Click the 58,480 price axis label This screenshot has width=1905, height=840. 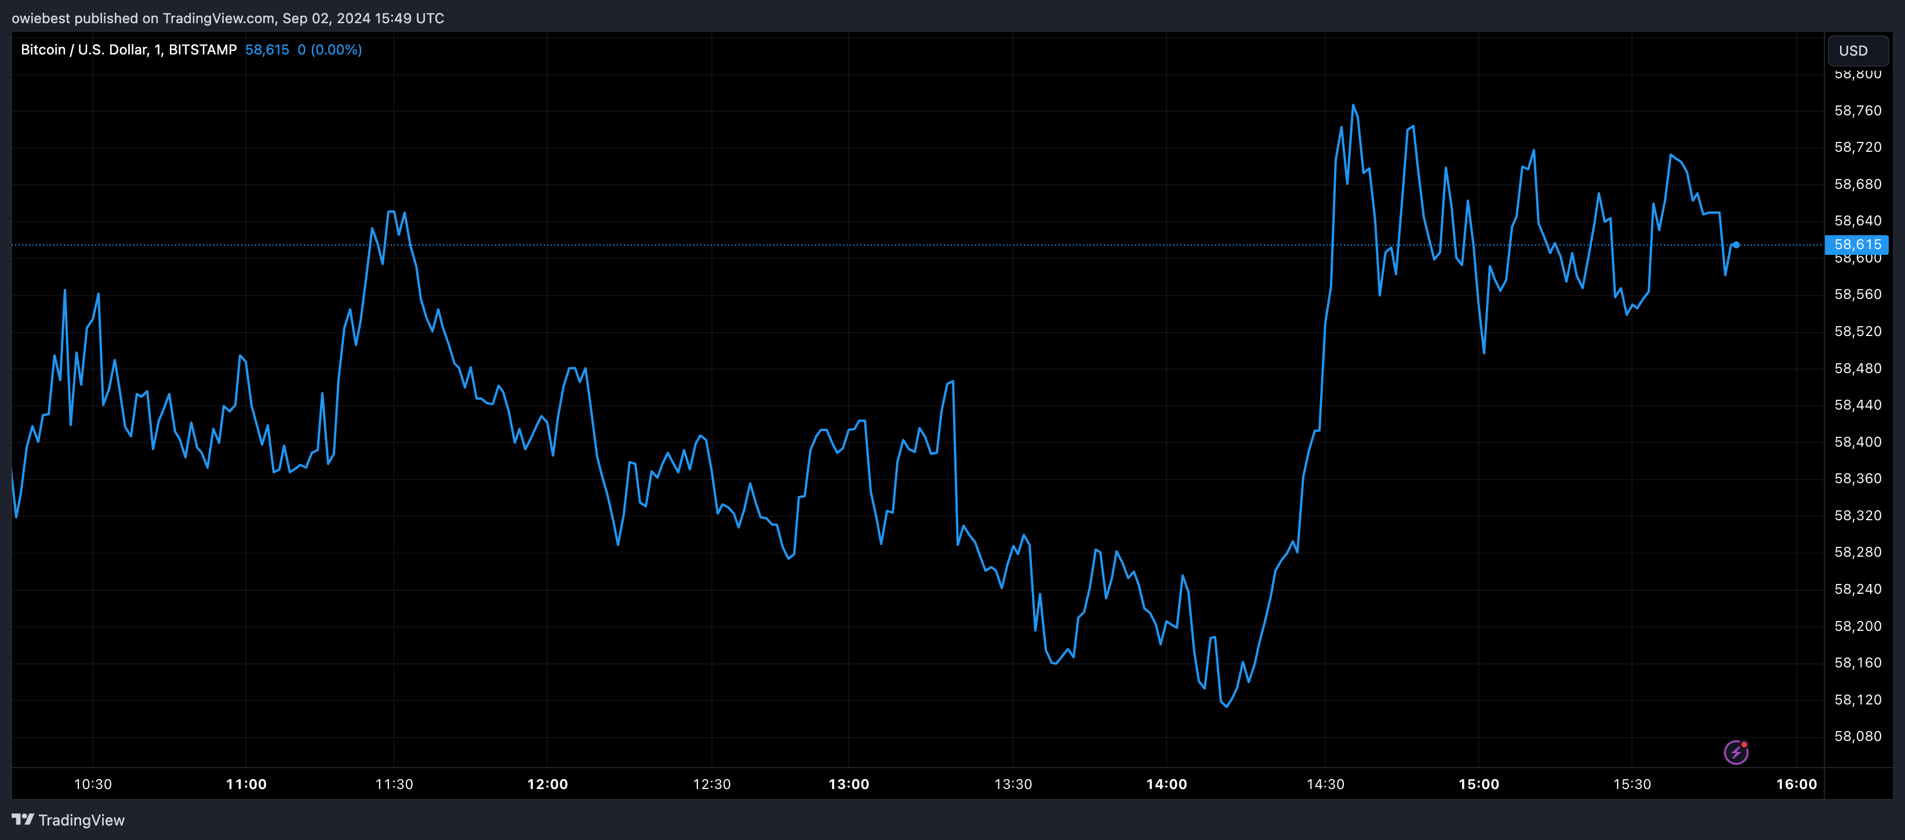(x=1857, y=368)
